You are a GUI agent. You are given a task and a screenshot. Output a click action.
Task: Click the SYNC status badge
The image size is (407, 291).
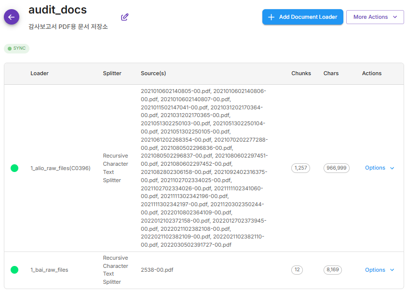point(17,49)
